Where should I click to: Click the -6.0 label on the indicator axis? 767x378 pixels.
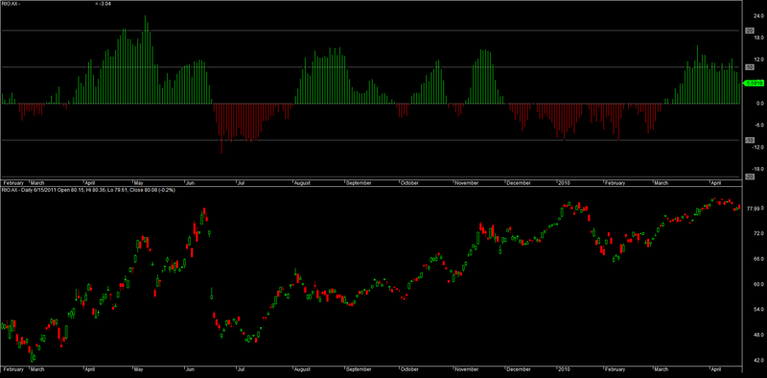(x=759, y=126)
